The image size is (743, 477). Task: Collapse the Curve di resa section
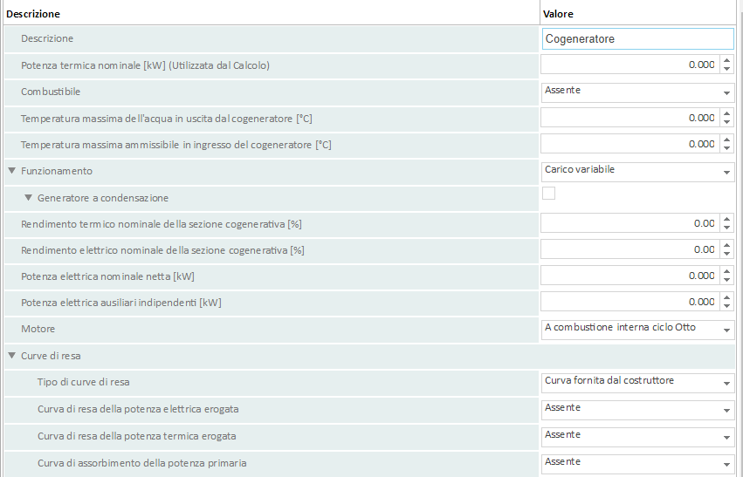click(x=12, y=356)
